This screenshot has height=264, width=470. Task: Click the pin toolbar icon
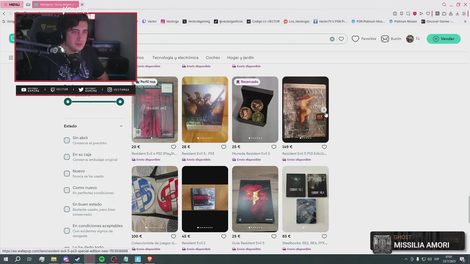402,14
